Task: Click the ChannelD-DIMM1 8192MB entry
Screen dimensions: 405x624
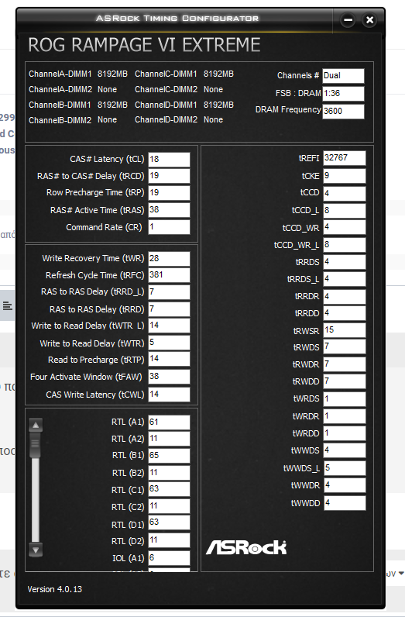Action: click(x=184, y=105)
